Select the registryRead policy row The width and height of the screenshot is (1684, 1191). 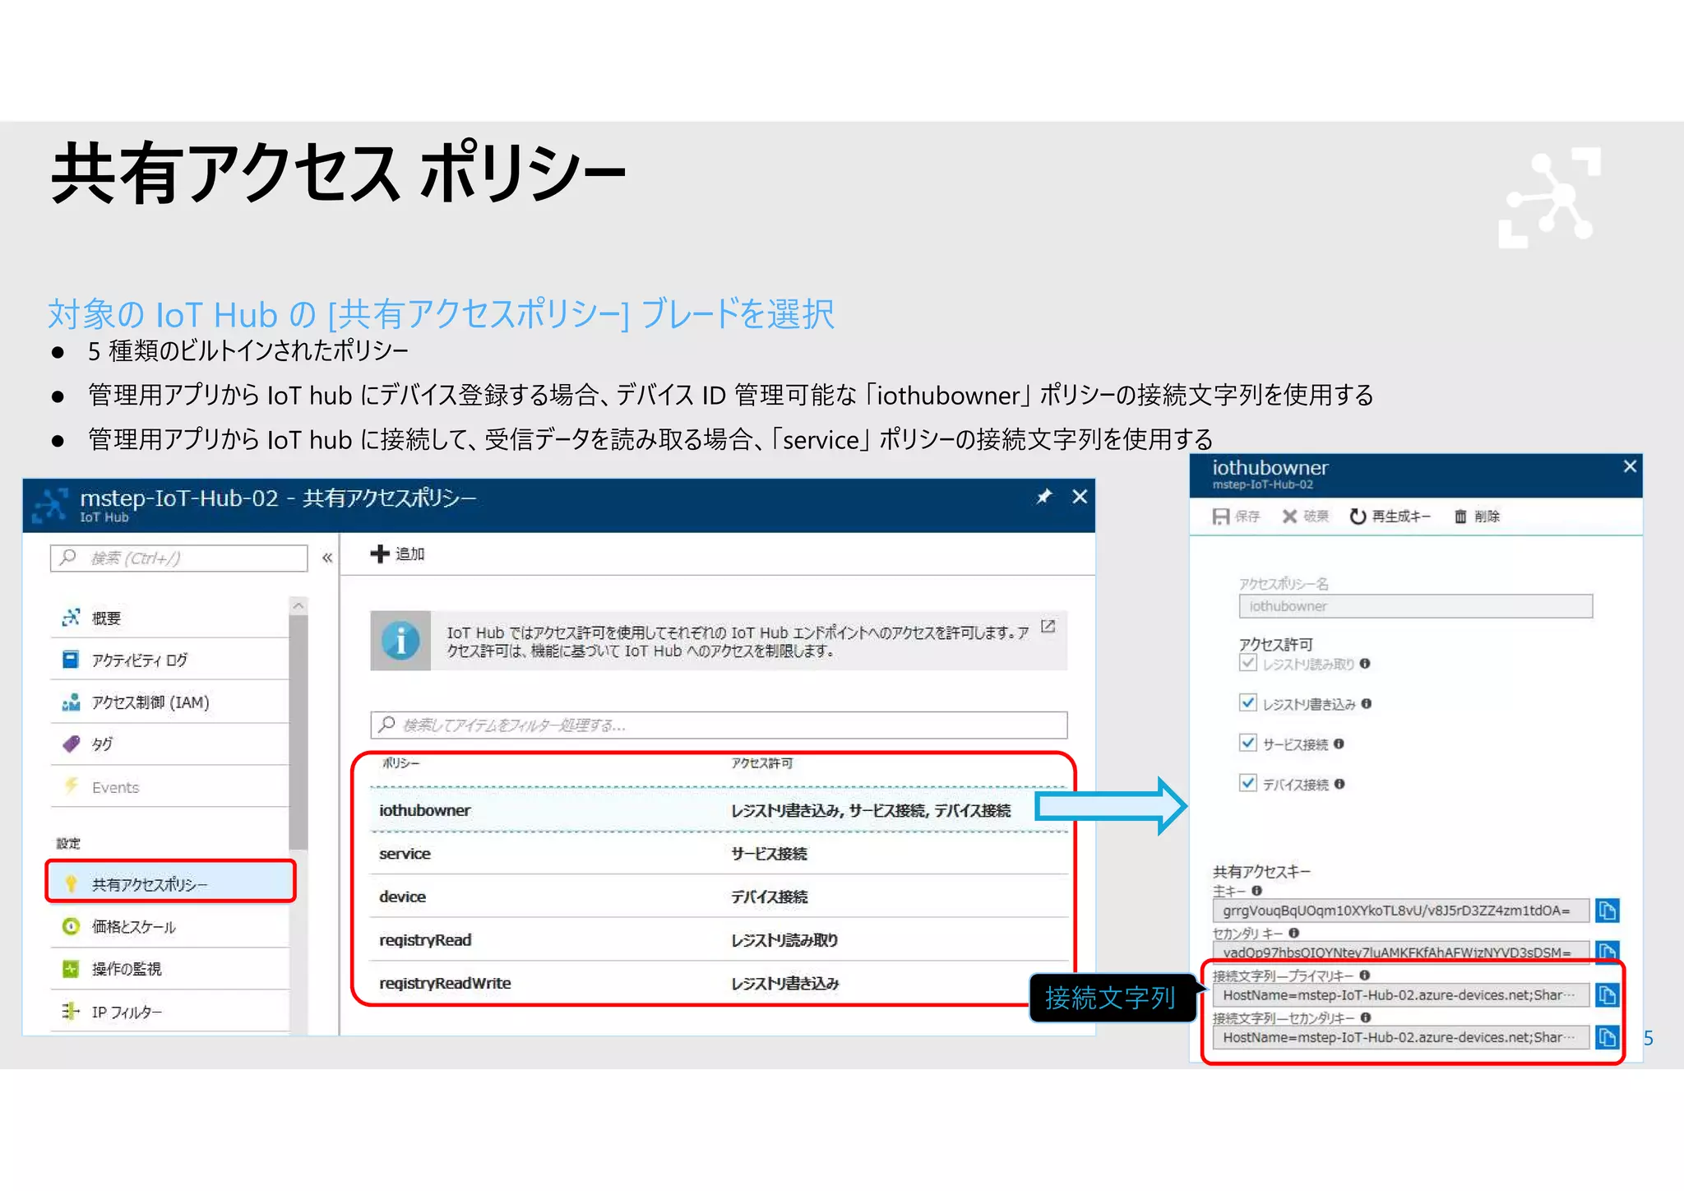(x=719, y=939)
